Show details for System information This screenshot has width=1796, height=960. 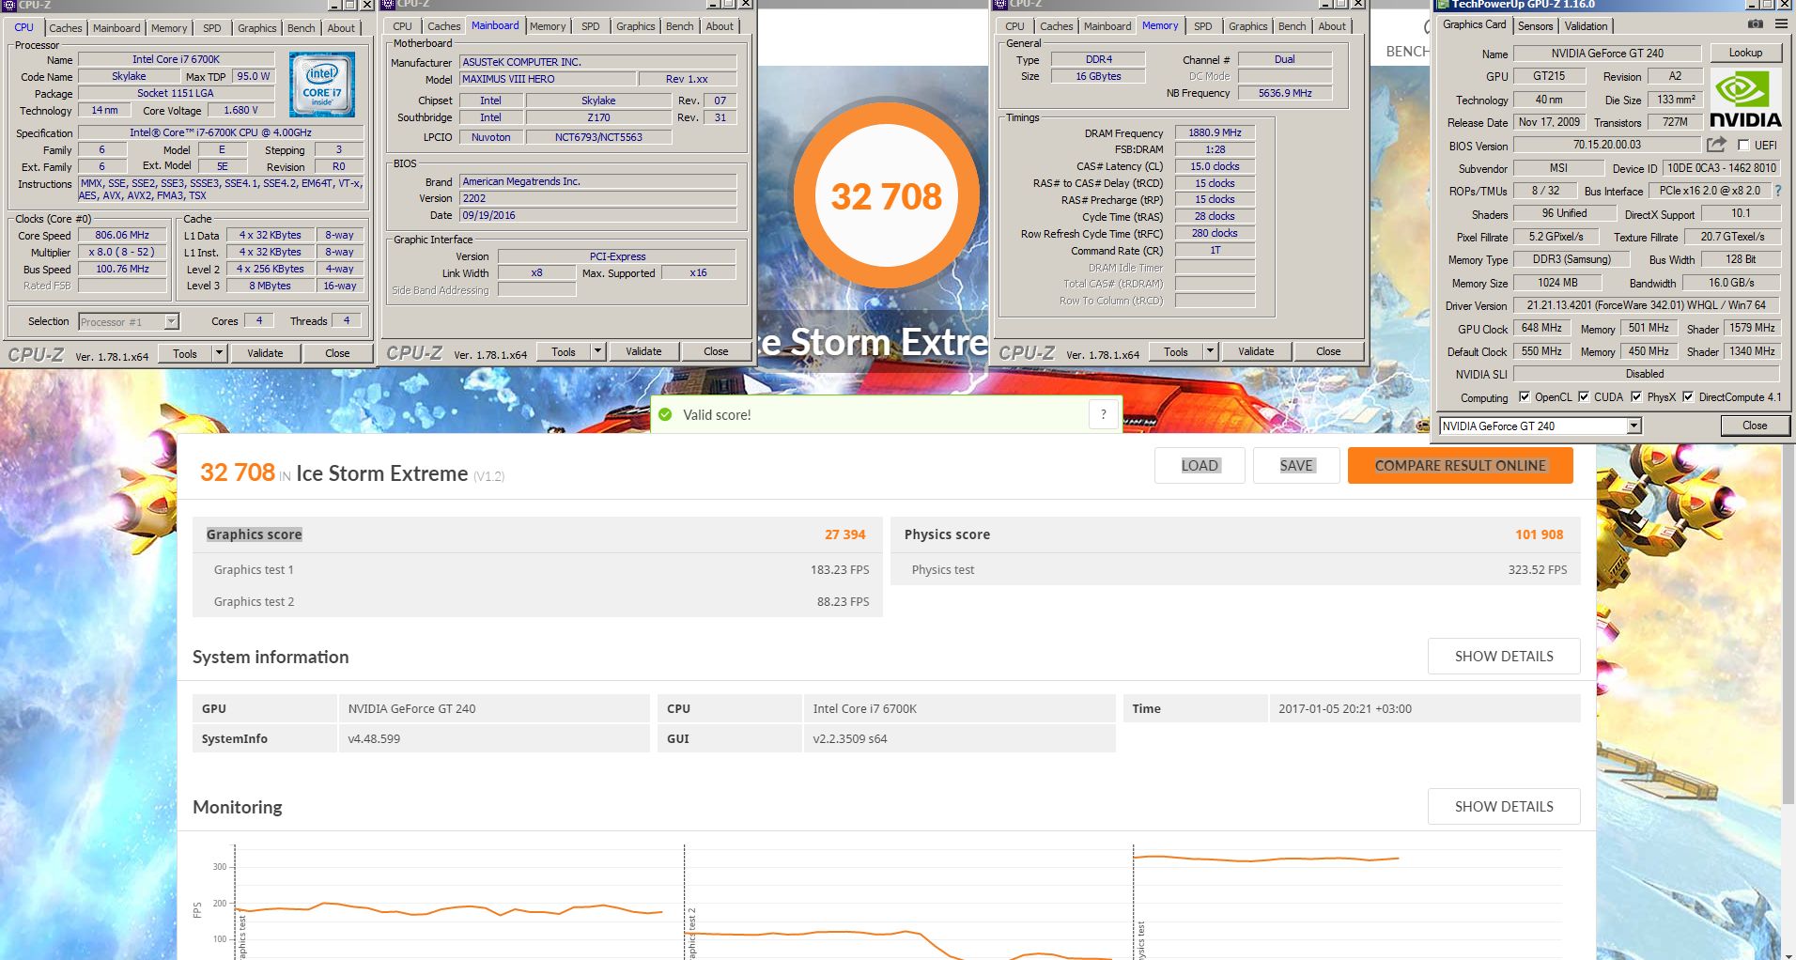pyautogui.click(x=1504, y=656)
